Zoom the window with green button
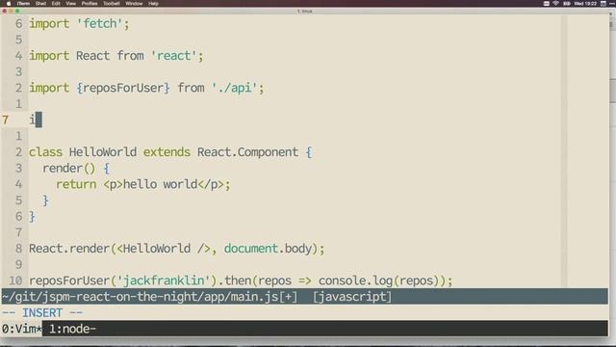The width and height of the screenshot is (616, 347). pos(17,11)
